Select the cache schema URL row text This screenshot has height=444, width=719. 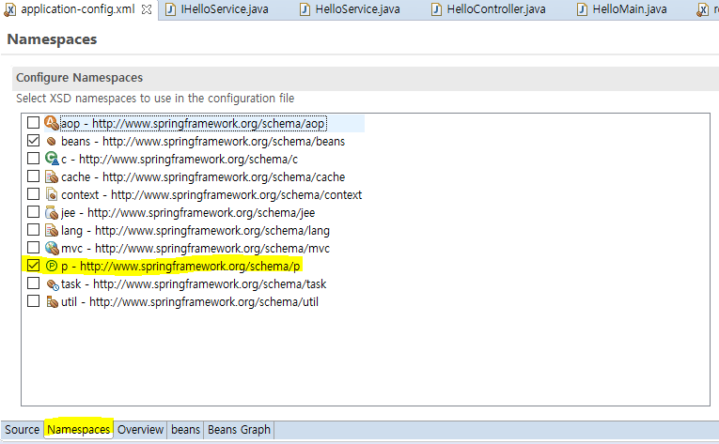203,177
